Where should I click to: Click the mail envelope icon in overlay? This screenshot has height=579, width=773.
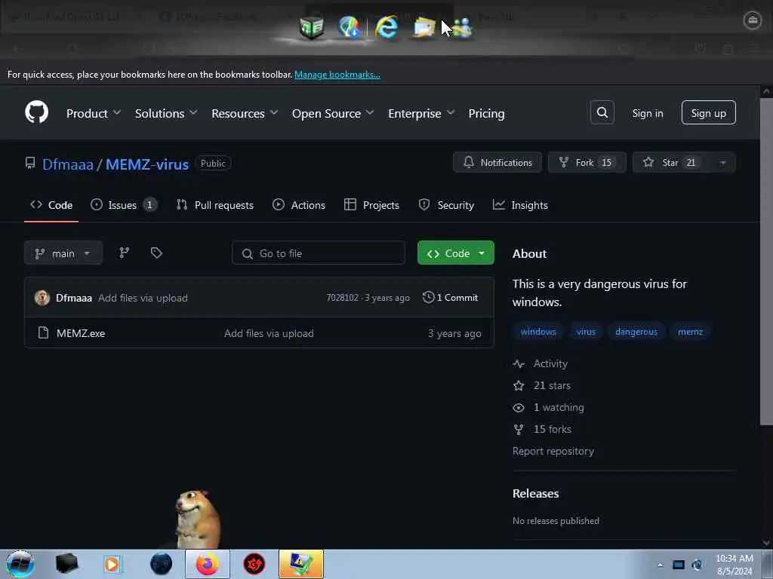click(x=424, y=27)
